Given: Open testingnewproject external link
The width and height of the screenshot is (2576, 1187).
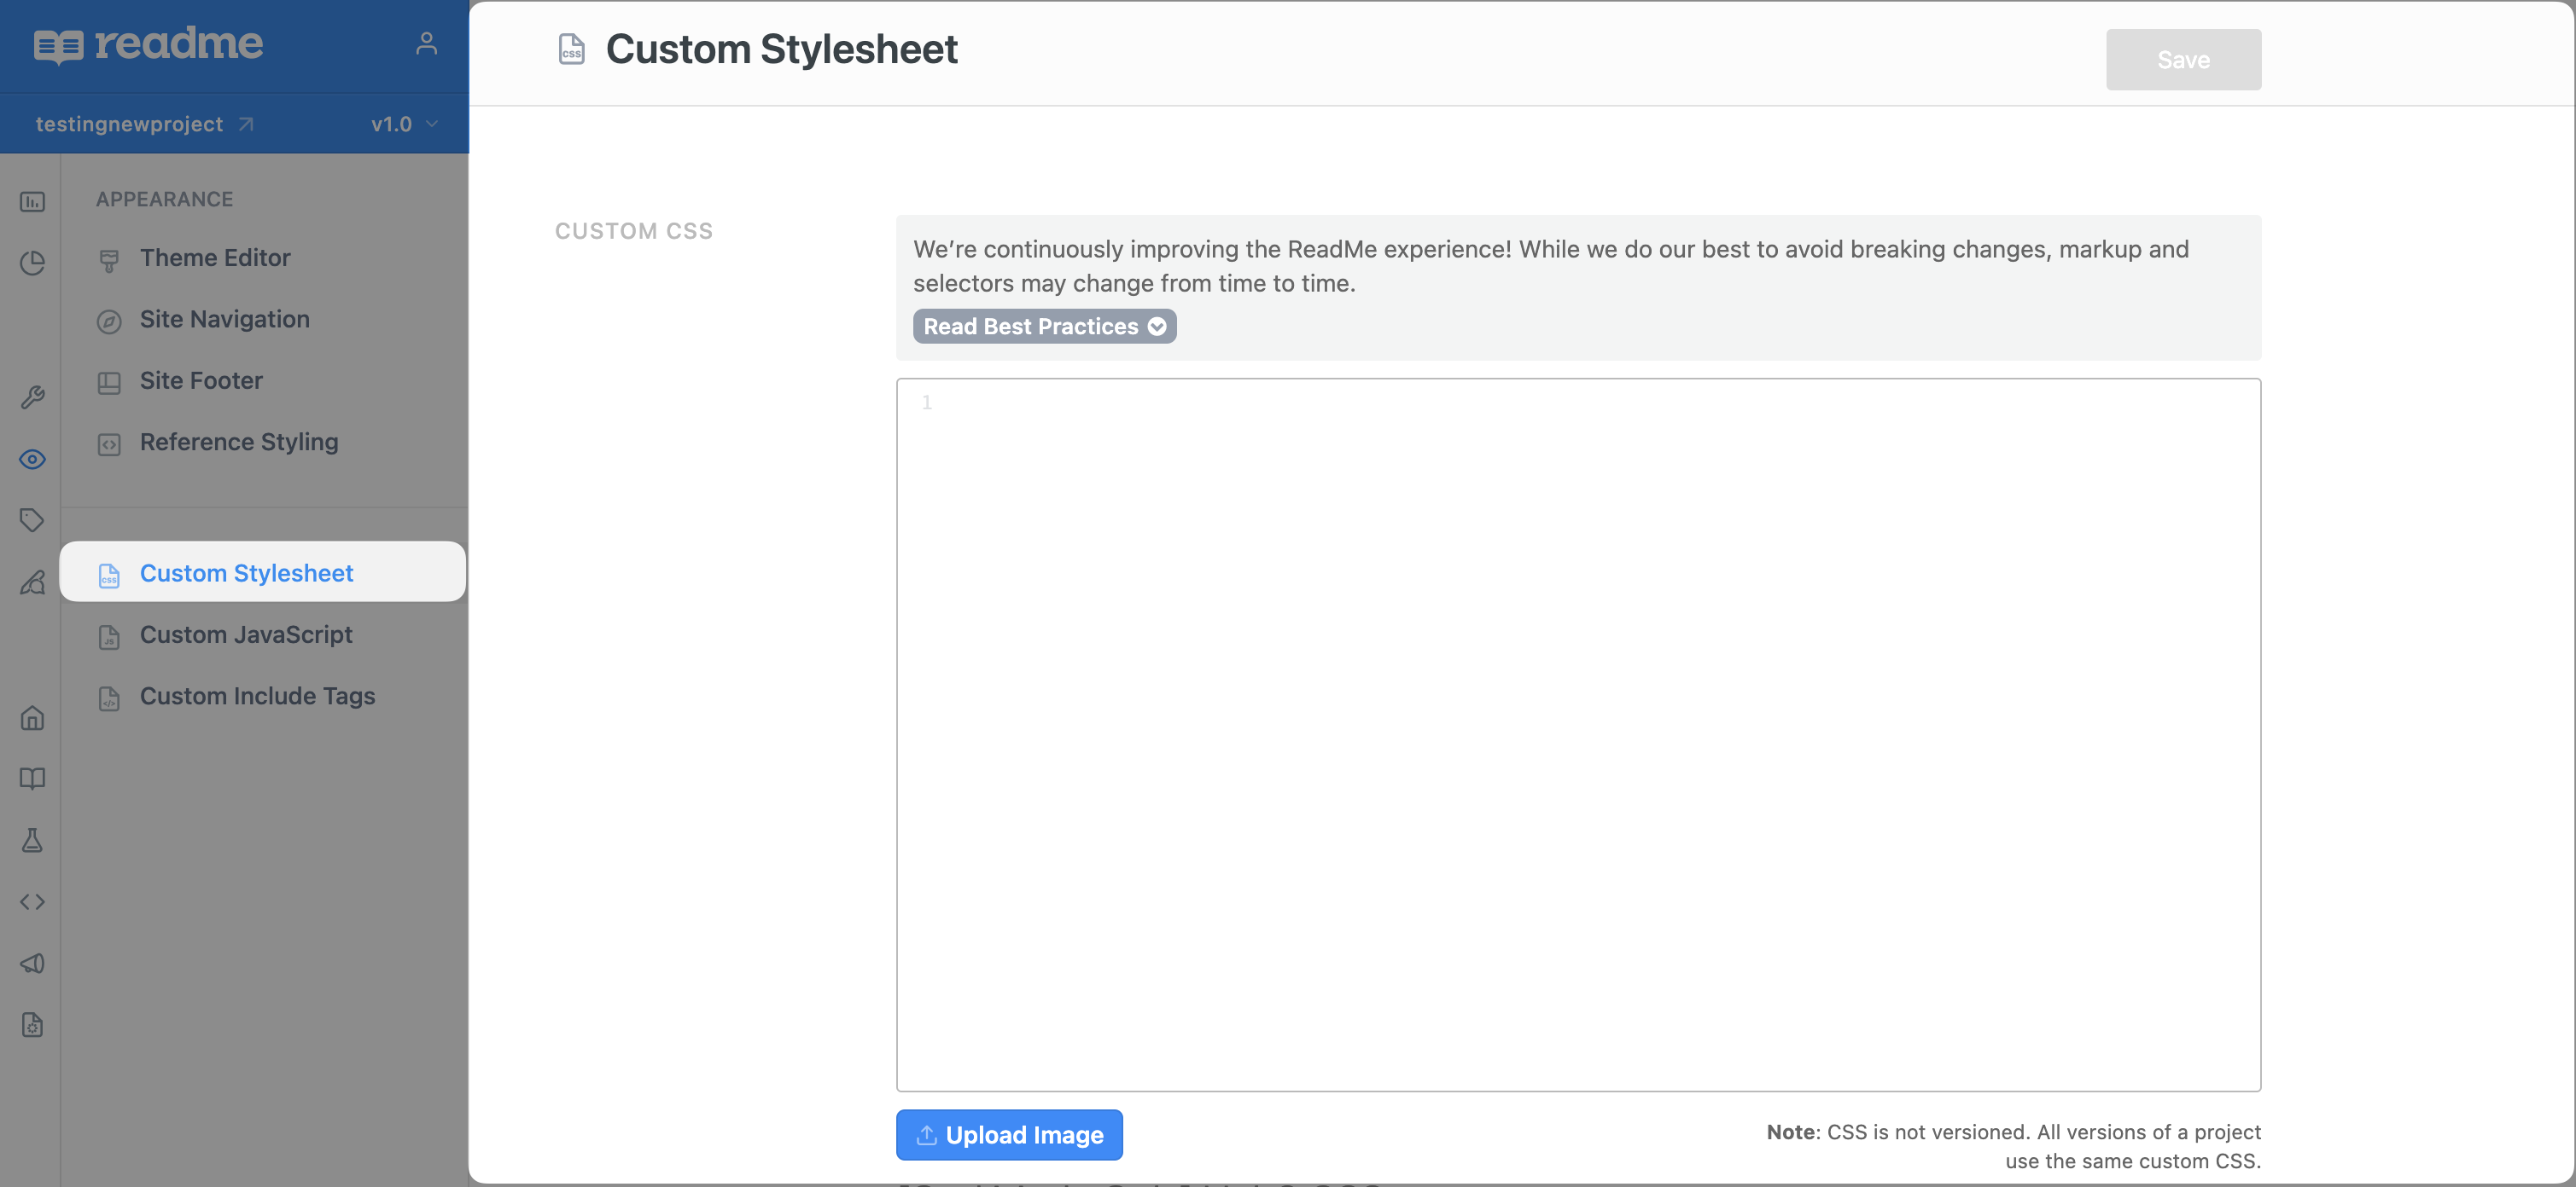Looking at the screenshot, I should (145, 124).
